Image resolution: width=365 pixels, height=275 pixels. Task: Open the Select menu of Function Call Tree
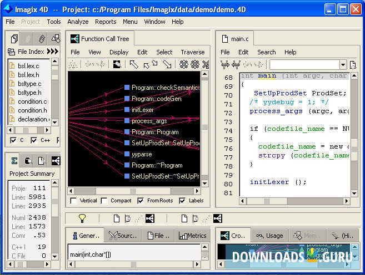164,52
